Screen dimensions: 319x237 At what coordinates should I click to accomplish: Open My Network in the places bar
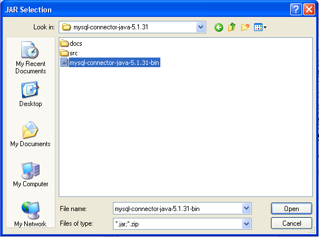(30, 214)
